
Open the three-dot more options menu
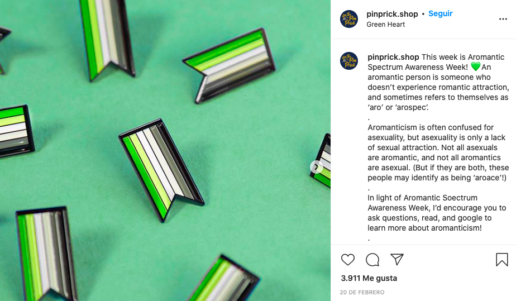click(503, 19)
